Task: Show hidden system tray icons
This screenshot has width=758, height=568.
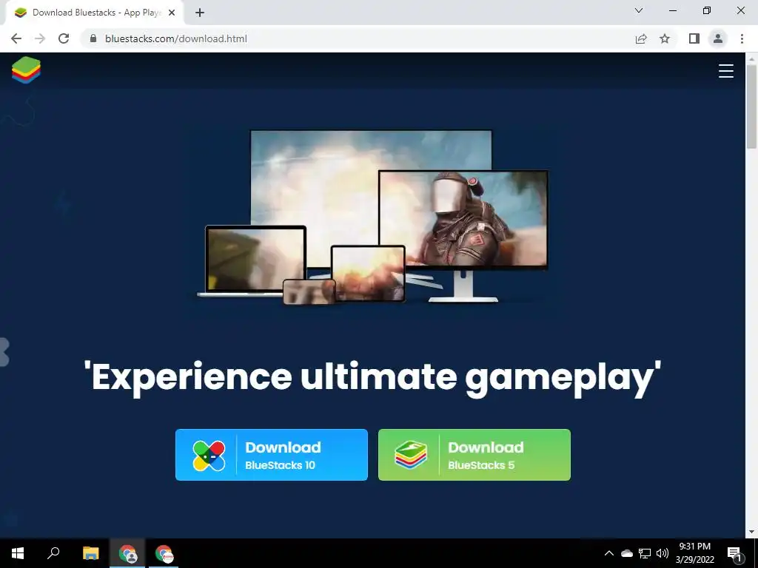Action: click(609, 553)
